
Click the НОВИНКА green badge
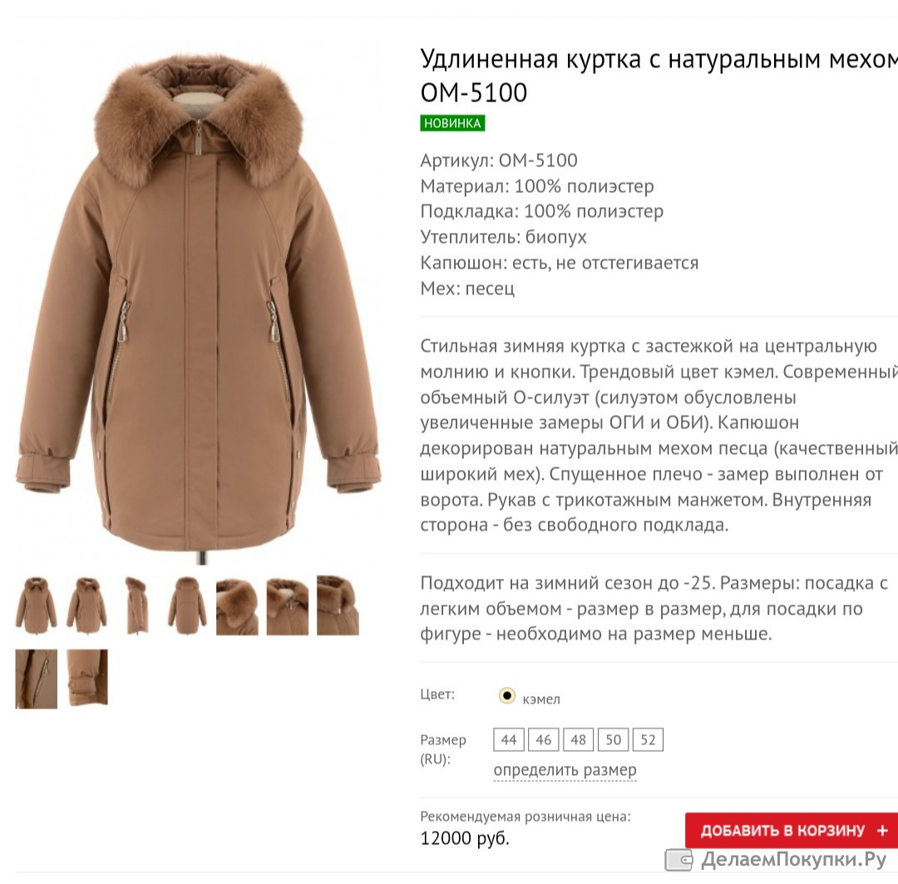click(452, 123)
